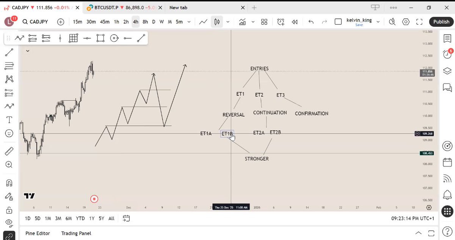The width and height of the screenshot is (455, 240).
Task: Select the D daily timeframe
Action: (154, 22)
